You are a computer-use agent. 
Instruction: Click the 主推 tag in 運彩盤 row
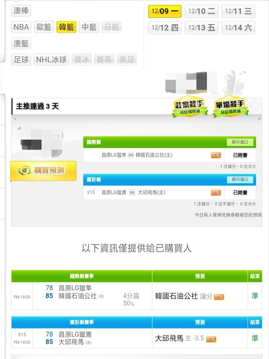click(x=216, y=193)
